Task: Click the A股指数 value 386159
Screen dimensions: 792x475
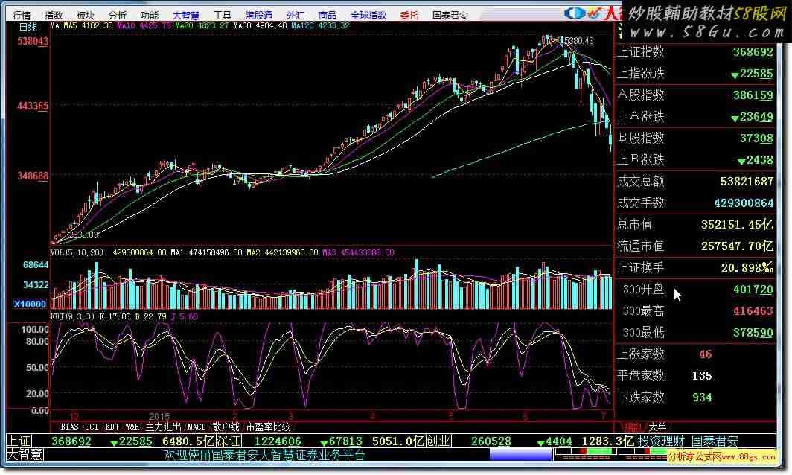Action: tap(753, 95)
